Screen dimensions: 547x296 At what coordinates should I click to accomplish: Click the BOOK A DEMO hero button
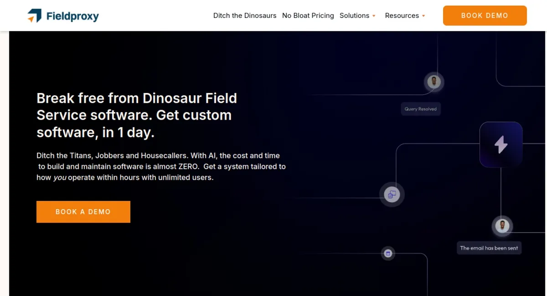click(83, 212)
